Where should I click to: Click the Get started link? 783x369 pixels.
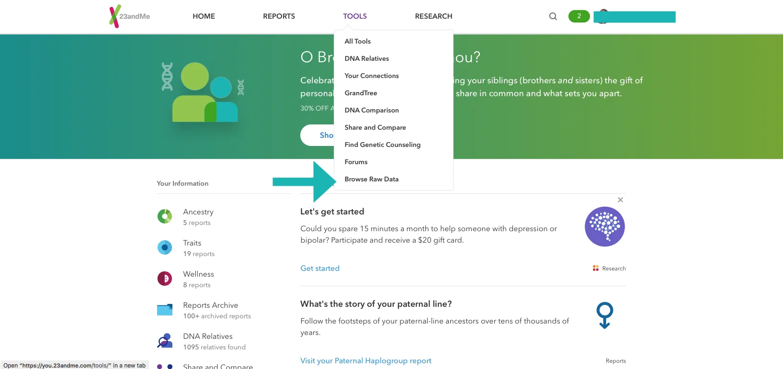coord(320,268)
